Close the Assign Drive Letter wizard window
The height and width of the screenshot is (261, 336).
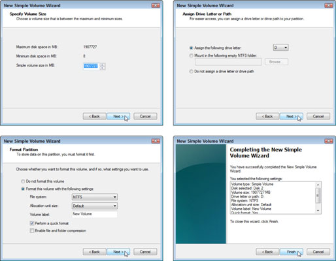tap(329, 5)
